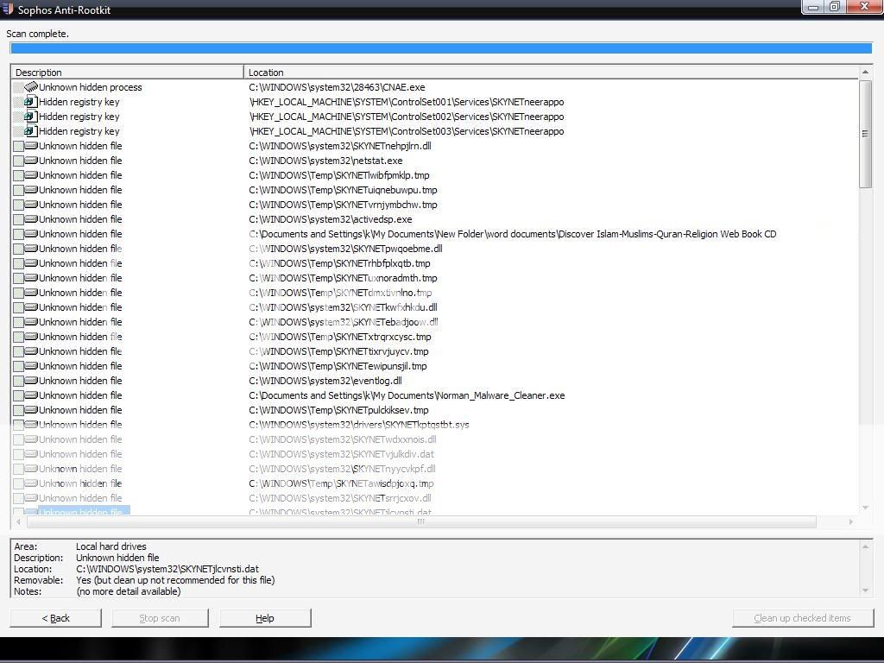The width and height of the screenshot is (884, 663).
Task: Click drive icon beside activedsp.exe row
Action: pos(31,218)
